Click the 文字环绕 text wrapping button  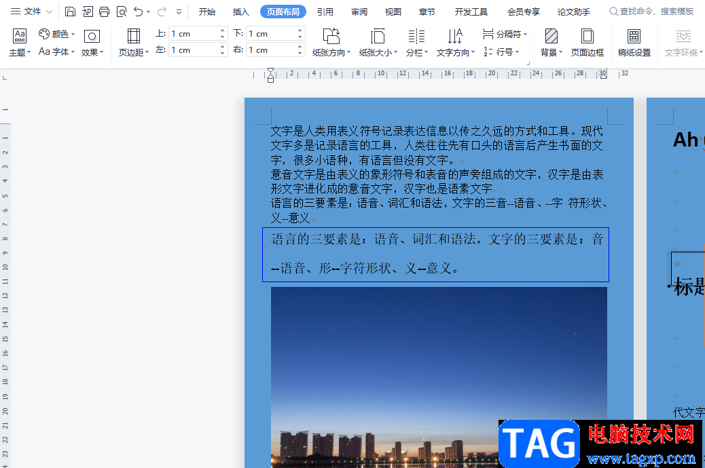tap(683, 43)
